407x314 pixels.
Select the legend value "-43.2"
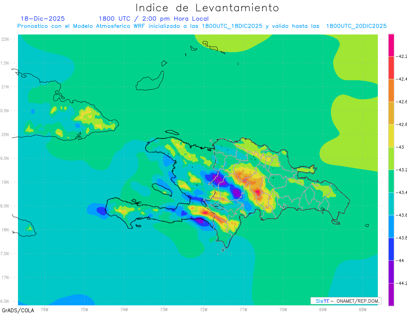402,170
